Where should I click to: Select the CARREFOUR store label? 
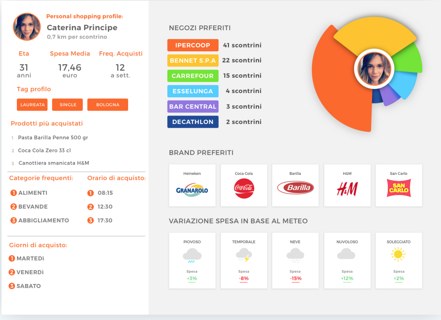(193, 76)
